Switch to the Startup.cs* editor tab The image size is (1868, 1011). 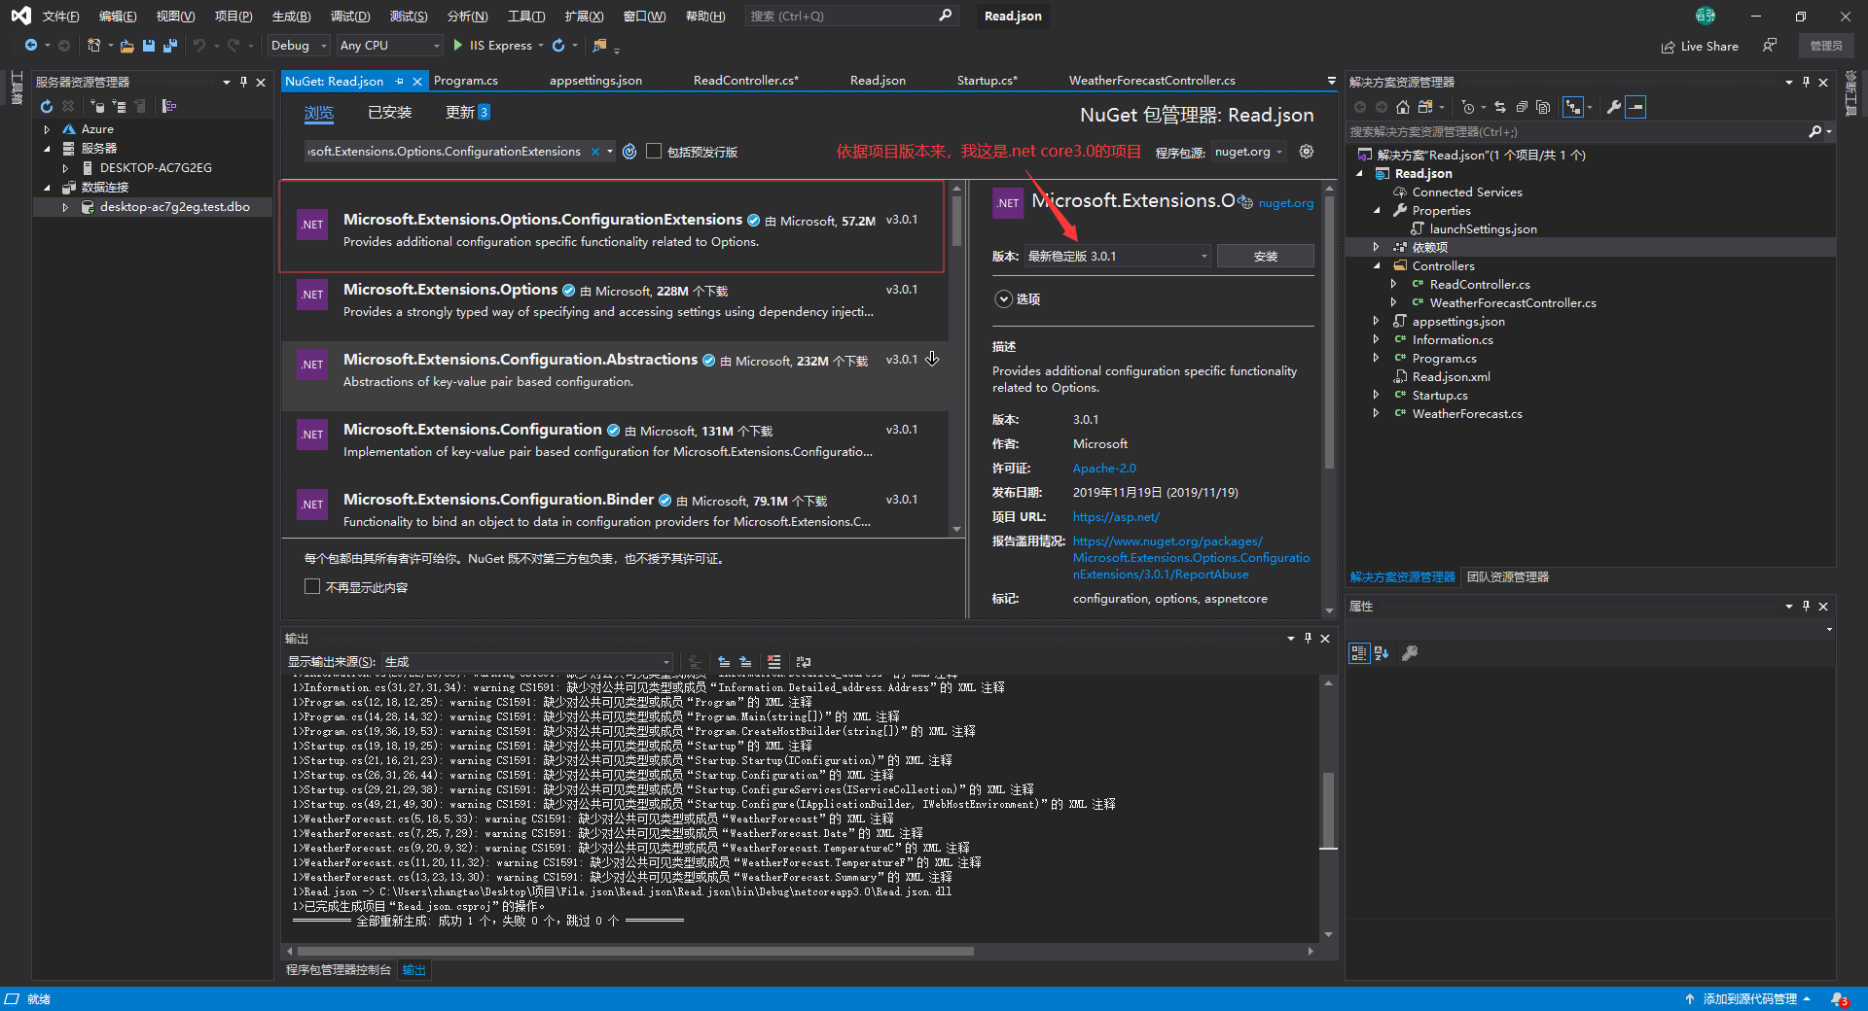coord(987,81)
